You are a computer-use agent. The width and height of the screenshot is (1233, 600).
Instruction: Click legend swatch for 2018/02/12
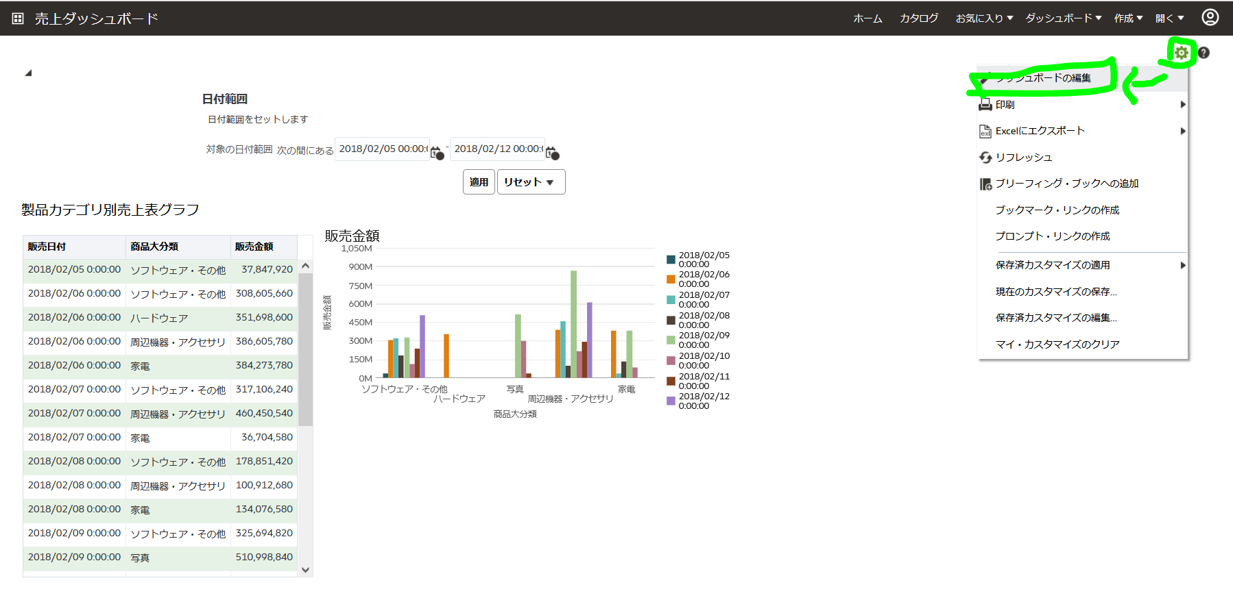(671, 401)
